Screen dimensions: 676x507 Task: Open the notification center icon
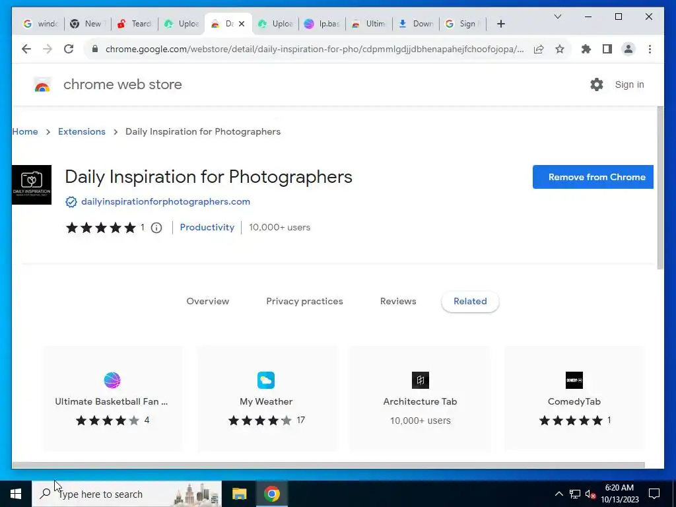(x=654, y=494)
